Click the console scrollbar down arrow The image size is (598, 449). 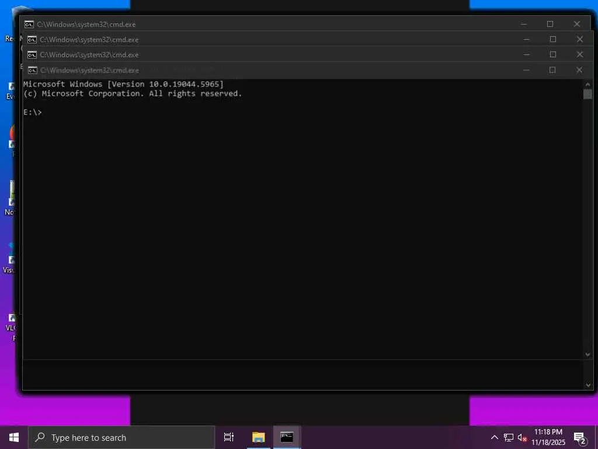coord(587,354)
